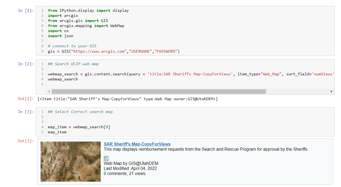
Task: Click the webmap_search assignment line of code
Action: click(x=139, y=74)
